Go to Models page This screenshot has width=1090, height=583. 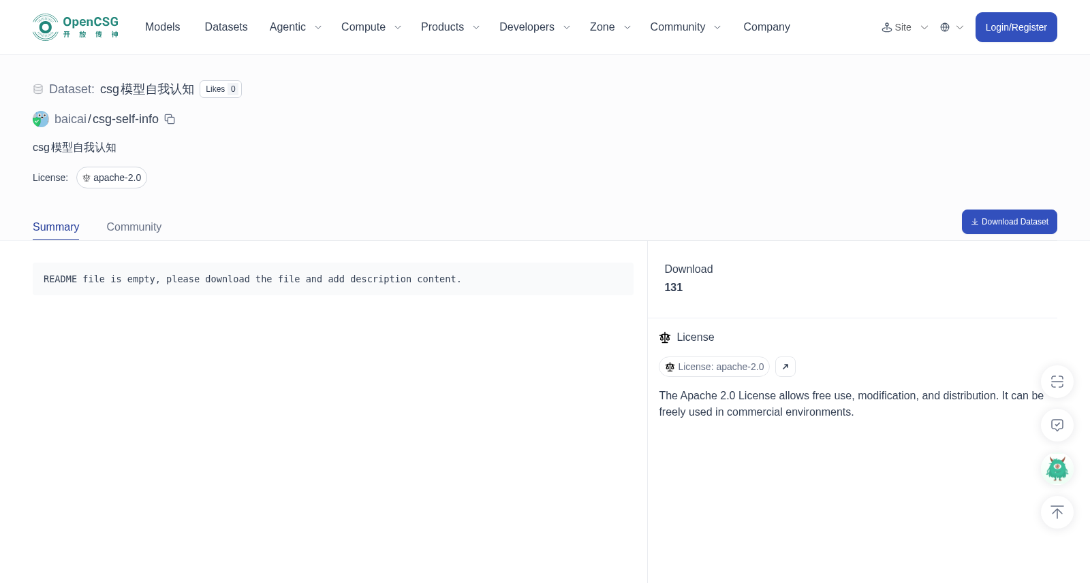pos(163,27)
